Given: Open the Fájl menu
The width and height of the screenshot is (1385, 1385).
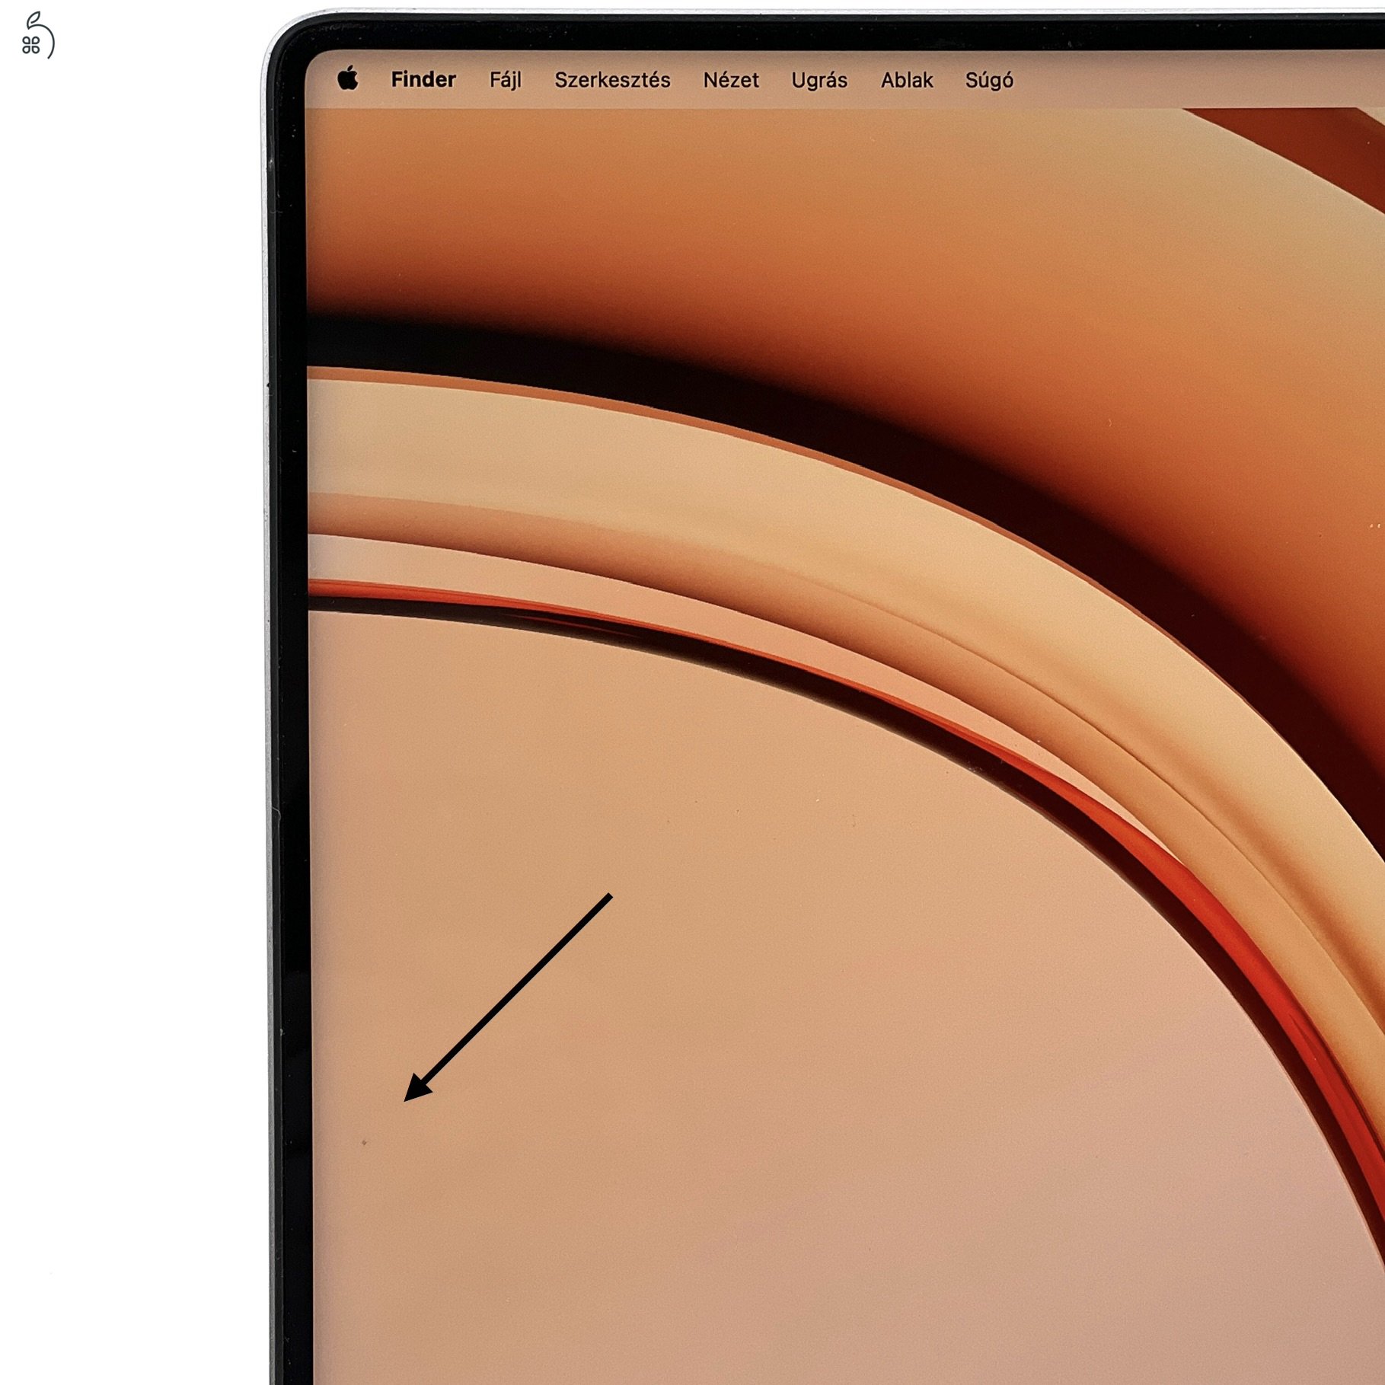Looking at the screenshot, I should tap(506, 80).
